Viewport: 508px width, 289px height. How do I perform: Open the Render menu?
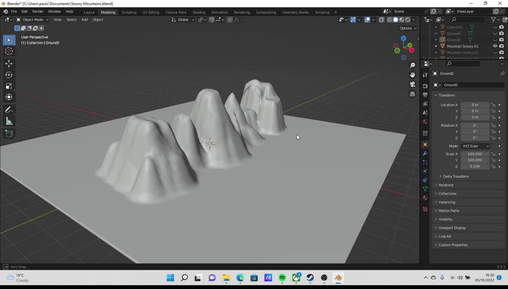[38, 11]
